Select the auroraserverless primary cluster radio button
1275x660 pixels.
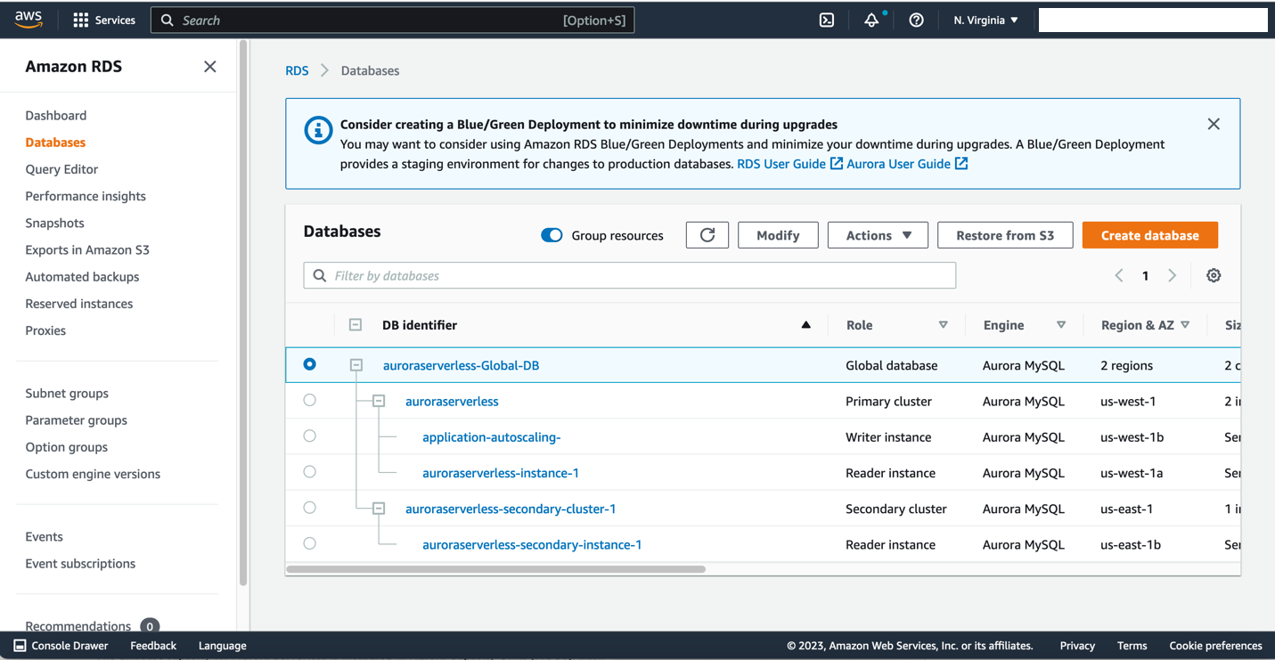309,400
